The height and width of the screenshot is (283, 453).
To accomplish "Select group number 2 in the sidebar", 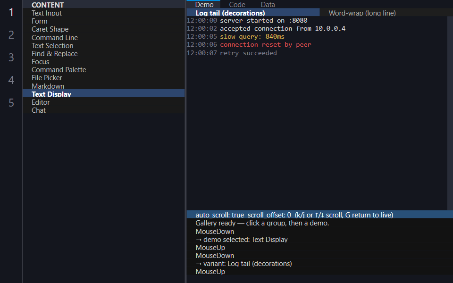I will 11,35.
